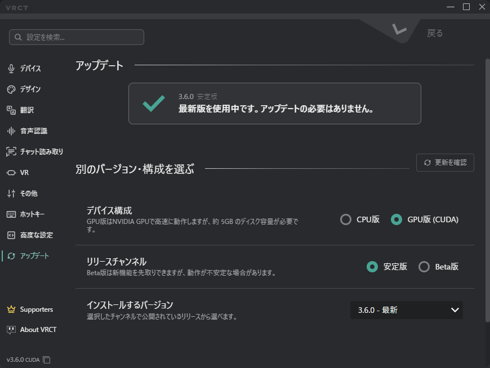Select the CPU版 radio button
This screenshot has height=368, width=490.
click(x=346, y=219)
